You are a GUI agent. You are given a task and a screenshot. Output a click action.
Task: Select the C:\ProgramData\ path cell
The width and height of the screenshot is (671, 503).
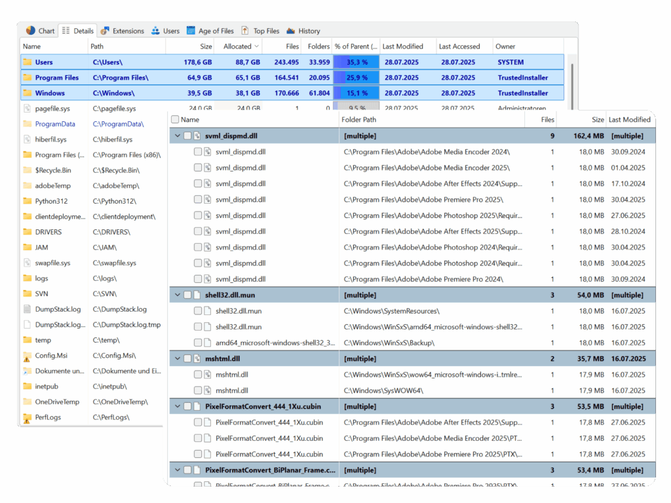(x=119, y=124)
